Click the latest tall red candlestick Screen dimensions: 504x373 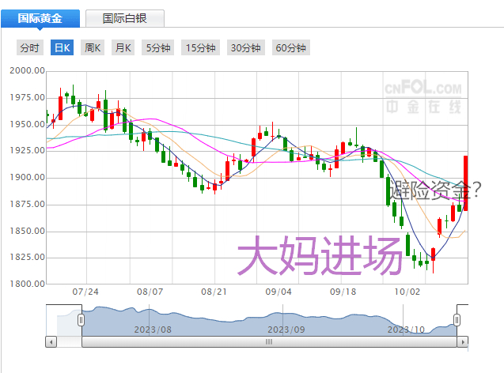(465, 183)
